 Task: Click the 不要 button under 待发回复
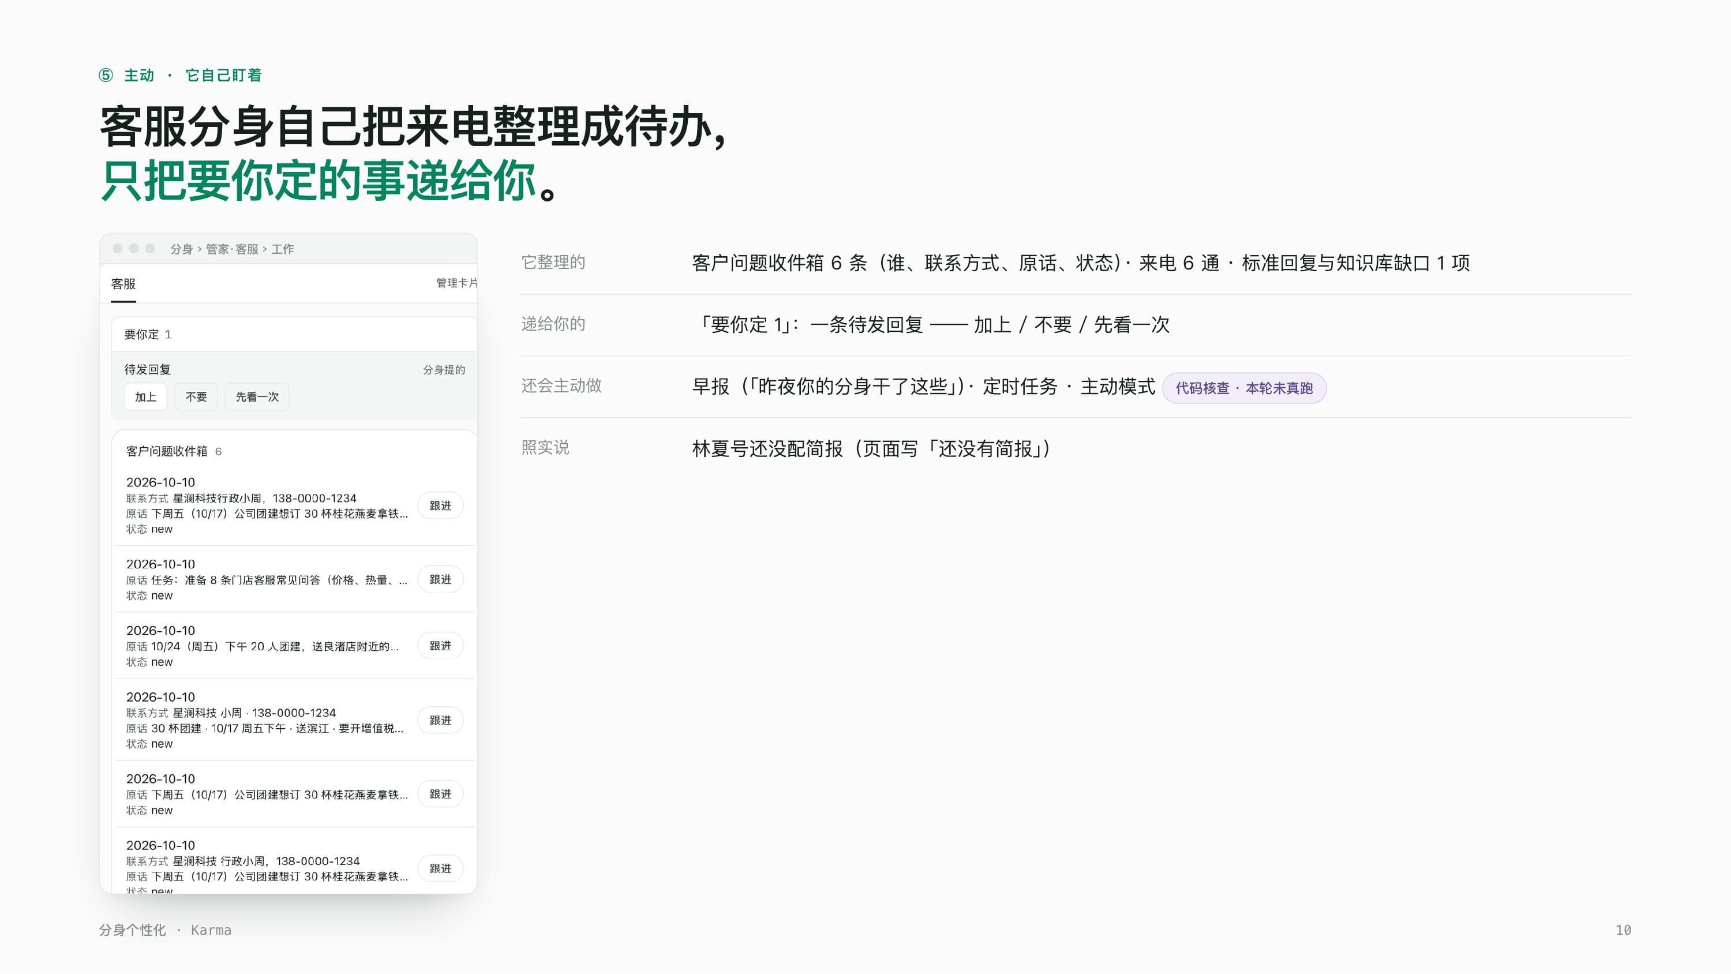point(196,396)
